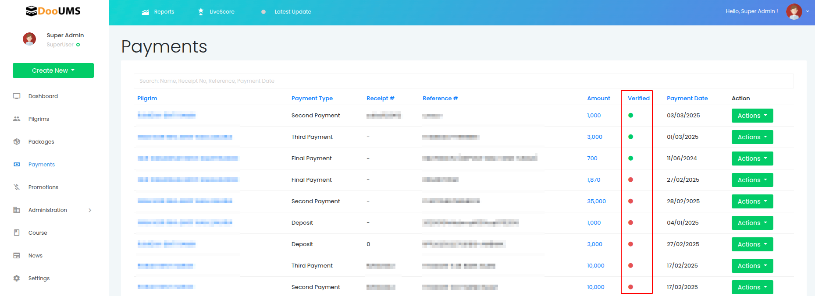Open the Dashboard monitor icon
This screenshot has width=815, height=296.
(x=17, y=96)
